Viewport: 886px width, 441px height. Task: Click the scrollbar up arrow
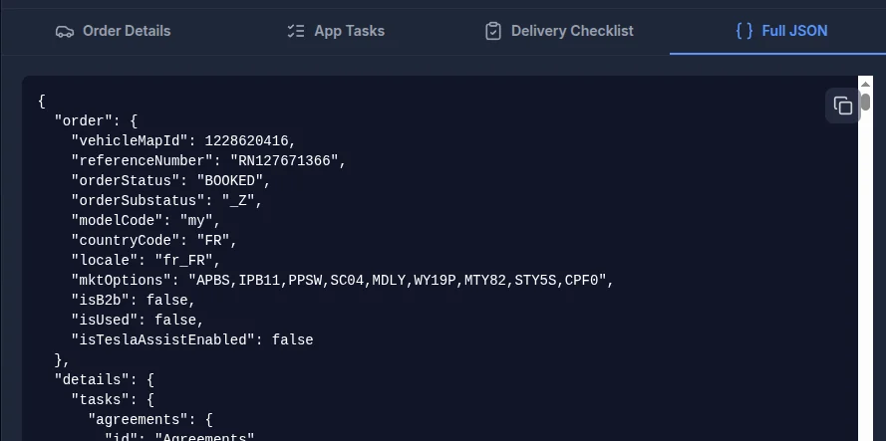[865, 85]
